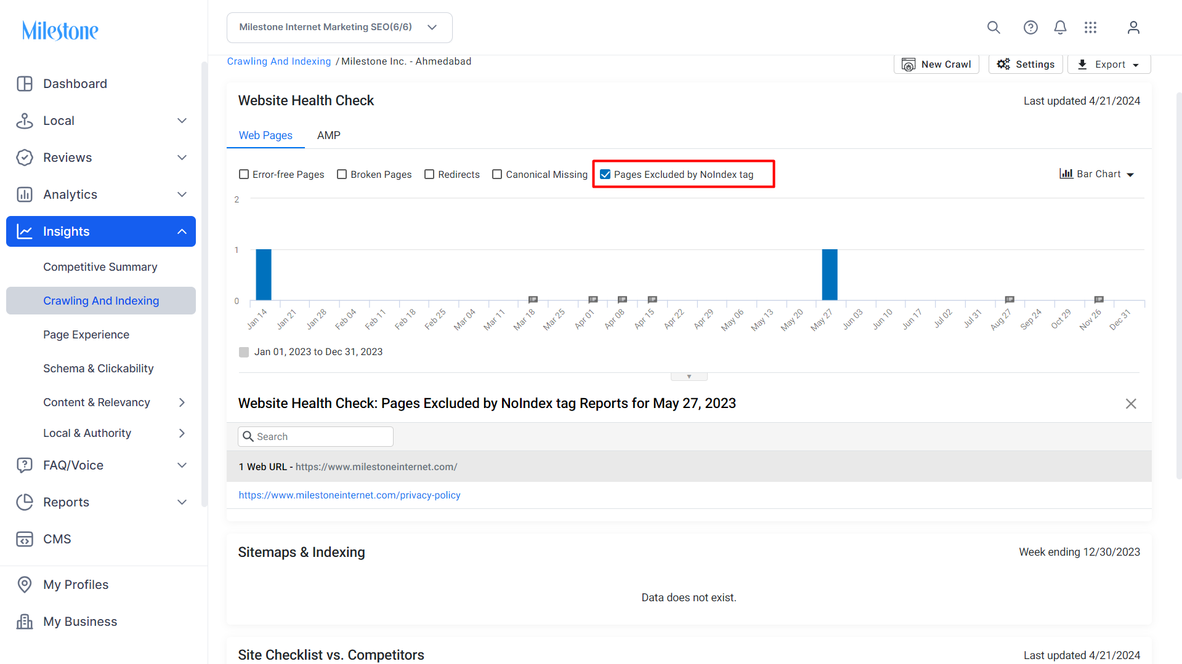Expand Local & Authority submenu arrow
This screenshot has width=1182, height=664.
click(182, 433)
